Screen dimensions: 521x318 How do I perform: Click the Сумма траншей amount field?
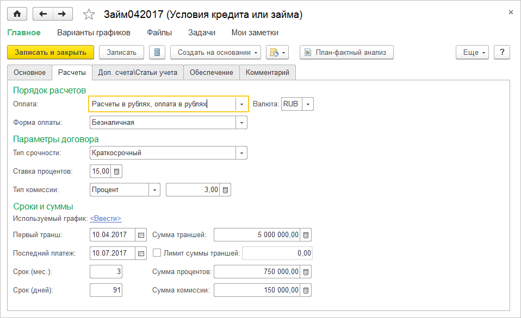pos(257,235)
